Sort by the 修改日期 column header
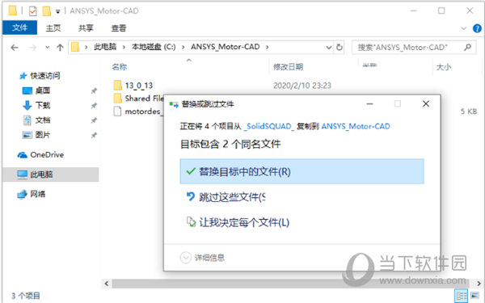The image size is (485, 303). [x=288, y=67]
